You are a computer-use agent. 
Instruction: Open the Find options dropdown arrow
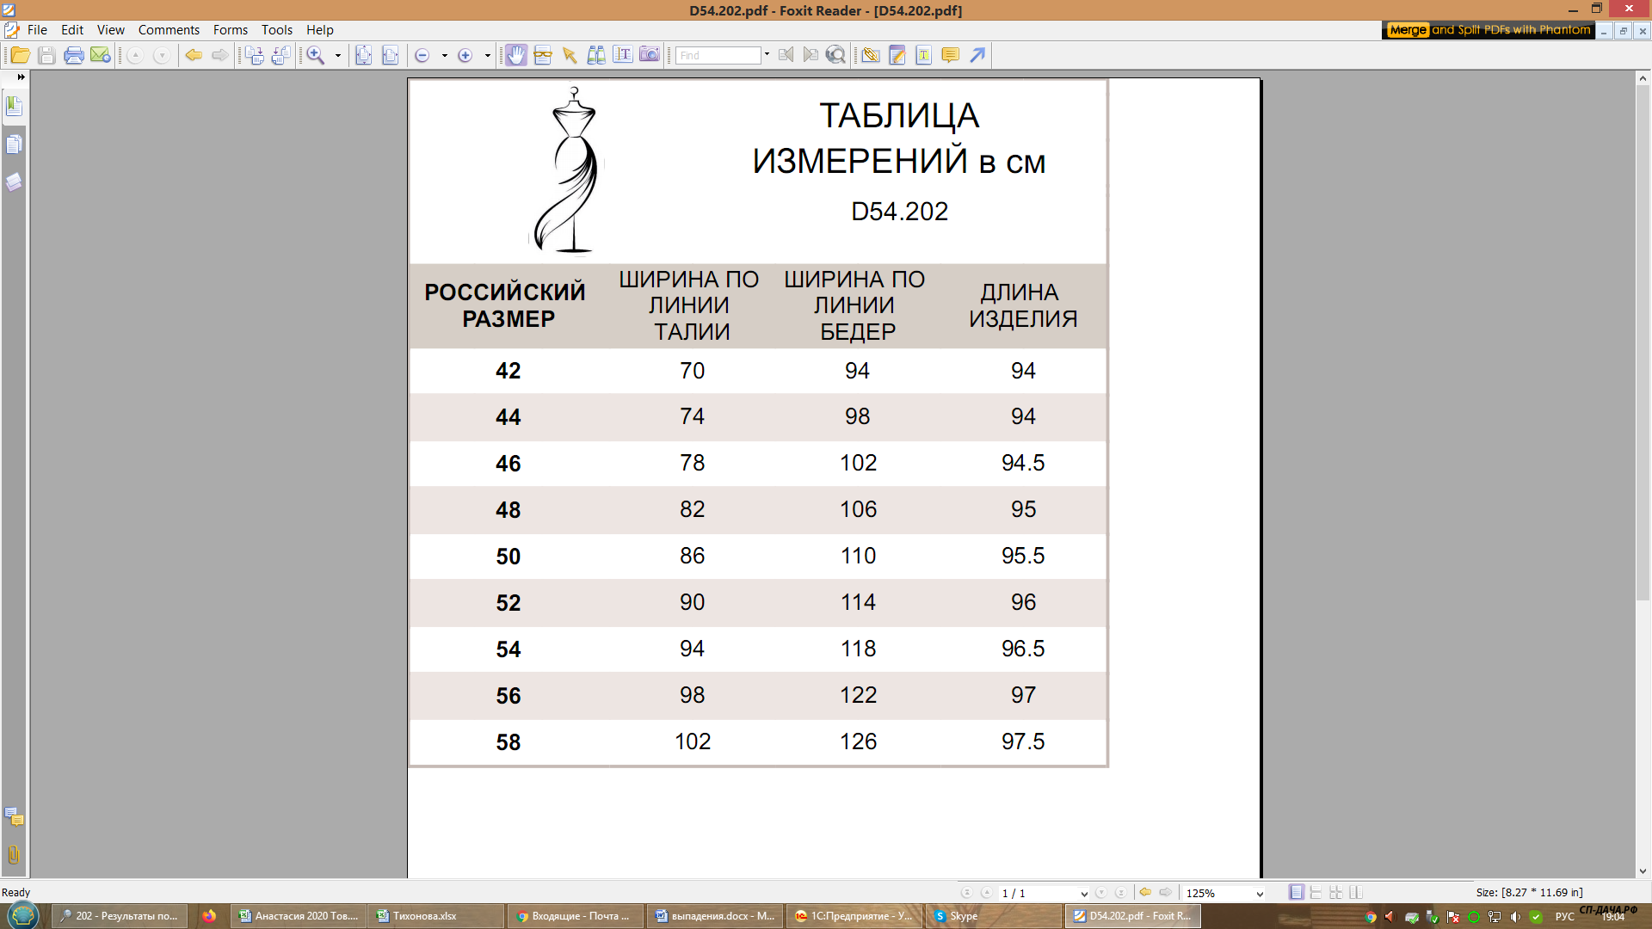coord(767,55)
